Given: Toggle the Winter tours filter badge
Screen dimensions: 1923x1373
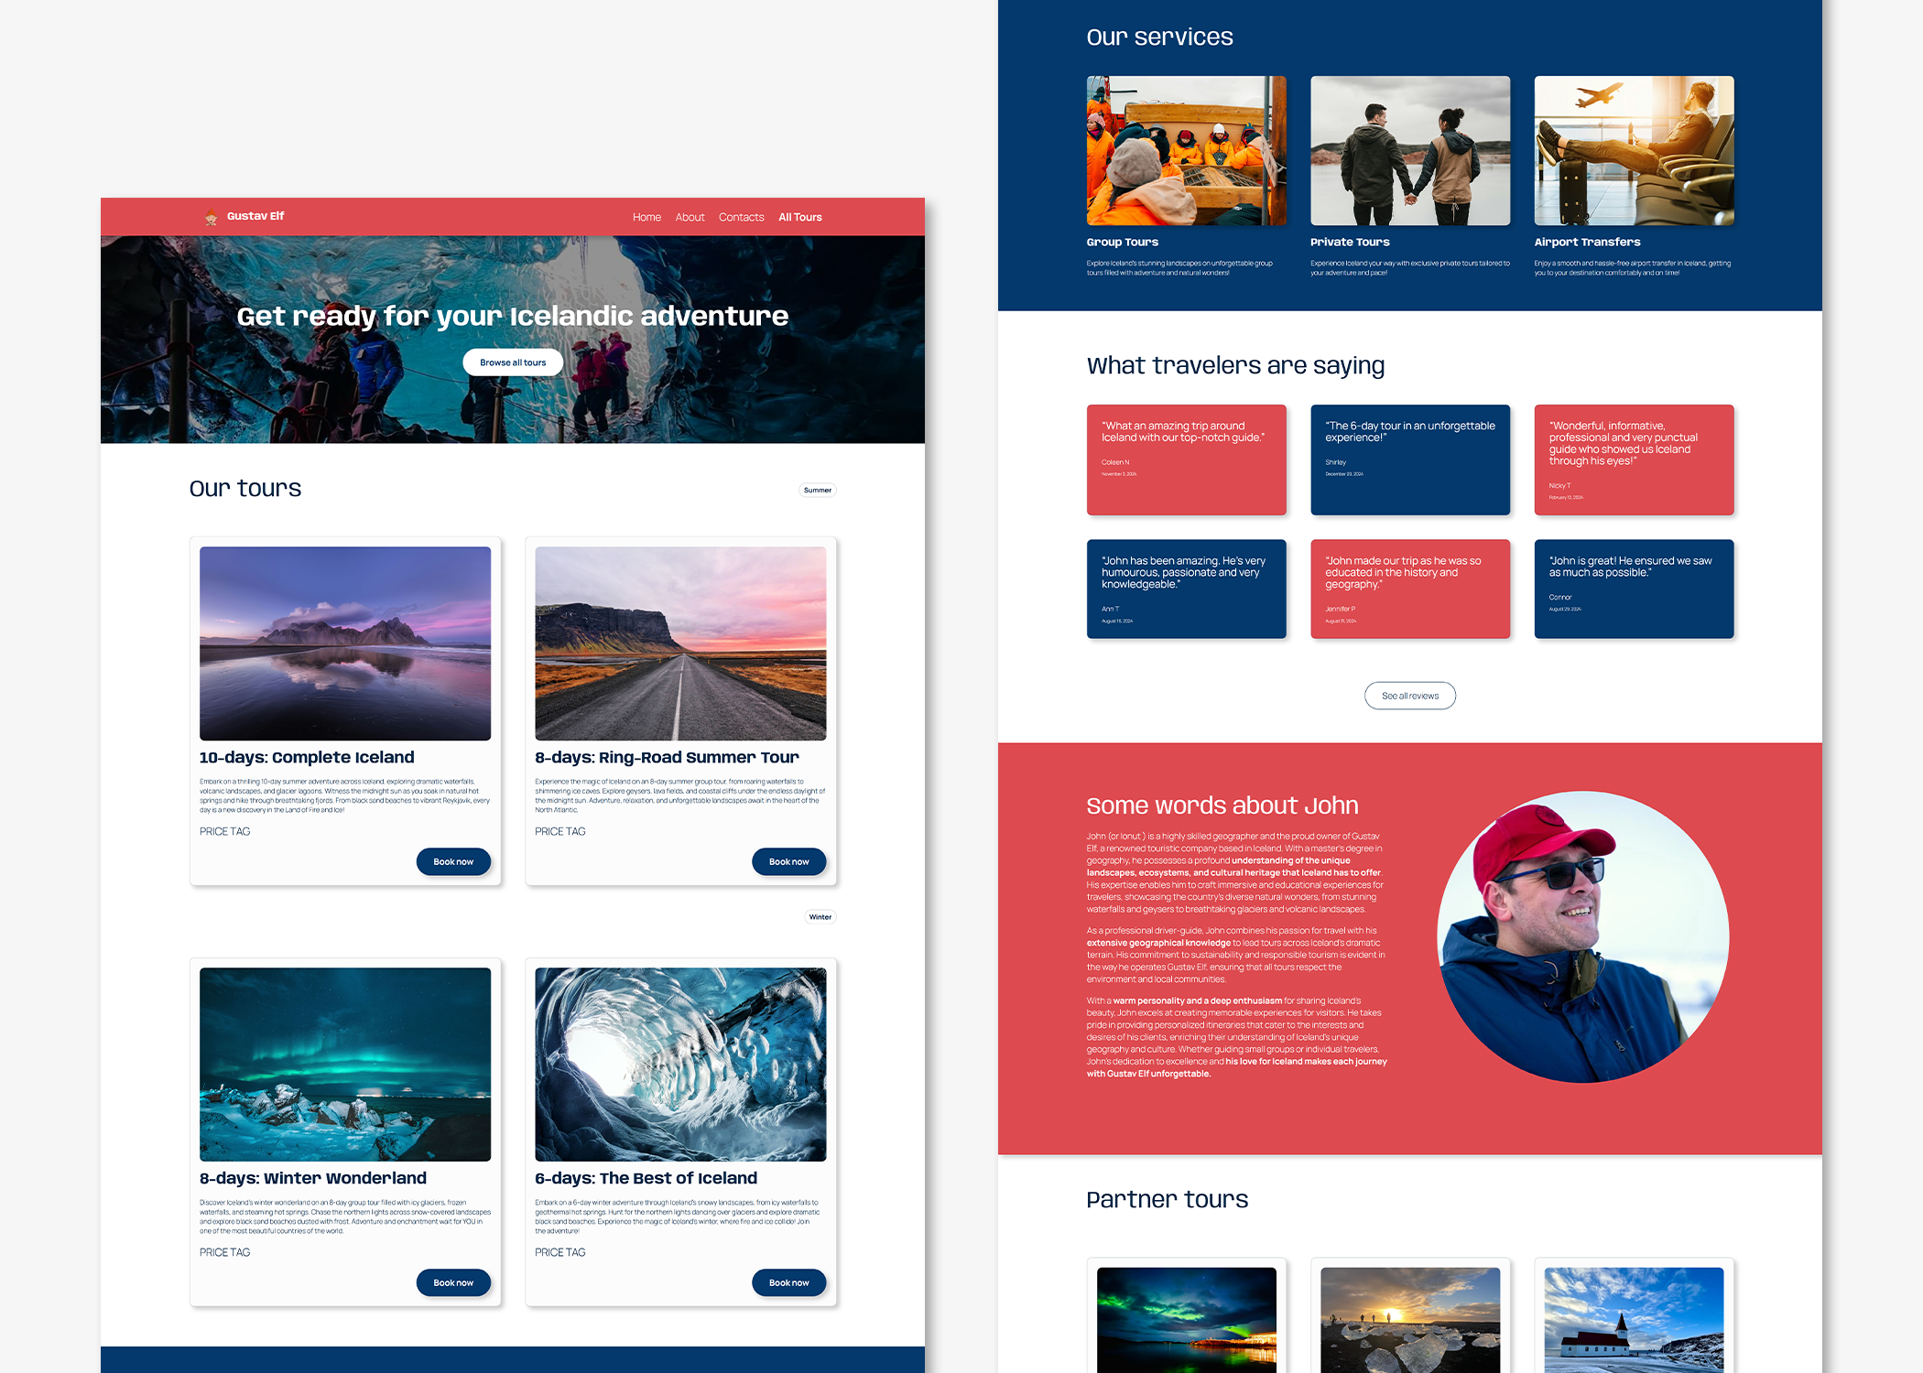Looking at the screenshot, I should [x=820, y=916].
